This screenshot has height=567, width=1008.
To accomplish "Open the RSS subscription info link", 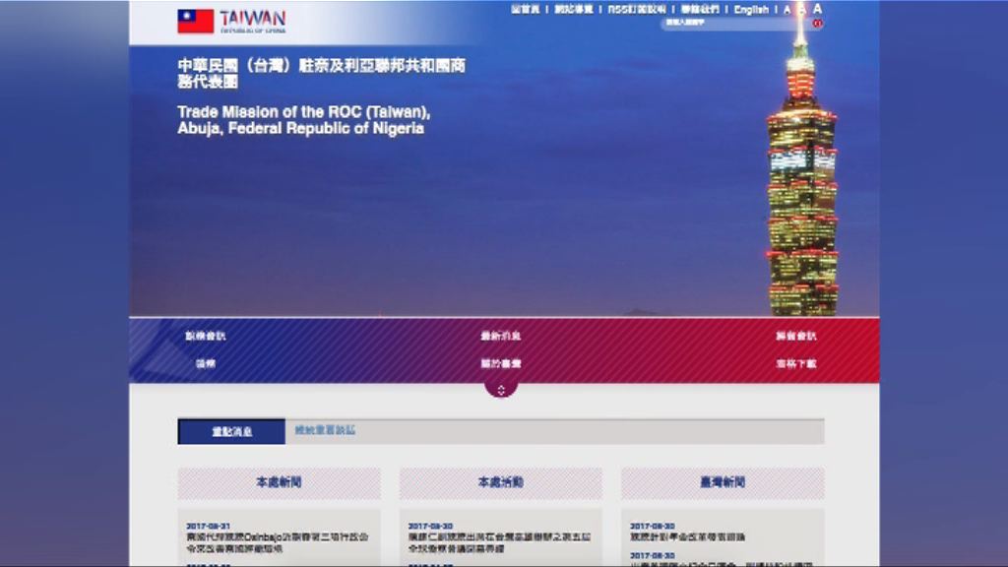I will point(636,10).
